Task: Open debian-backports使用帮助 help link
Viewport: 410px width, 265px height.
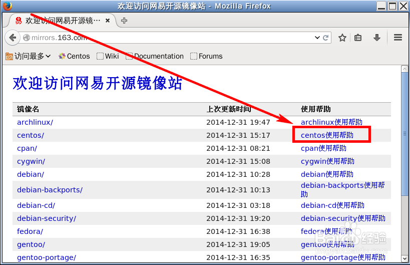Action: [343, 190]
